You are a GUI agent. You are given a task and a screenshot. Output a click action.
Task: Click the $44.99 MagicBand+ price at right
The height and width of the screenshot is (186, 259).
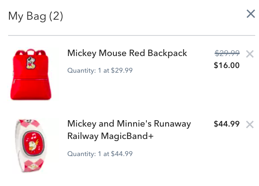click(226, 124)
